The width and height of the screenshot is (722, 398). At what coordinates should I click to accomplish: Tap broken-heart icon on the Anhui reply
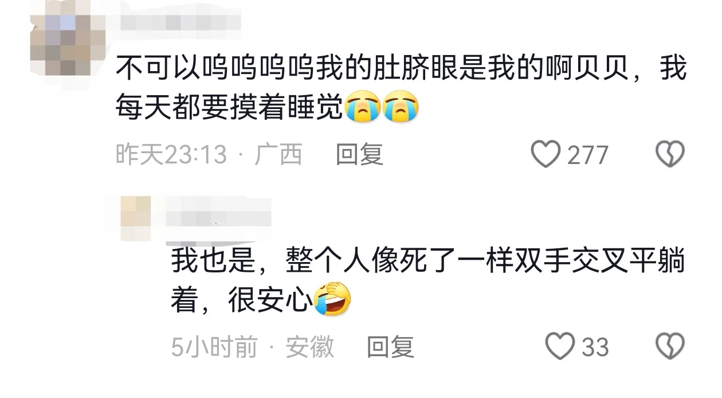pos(670,346)
